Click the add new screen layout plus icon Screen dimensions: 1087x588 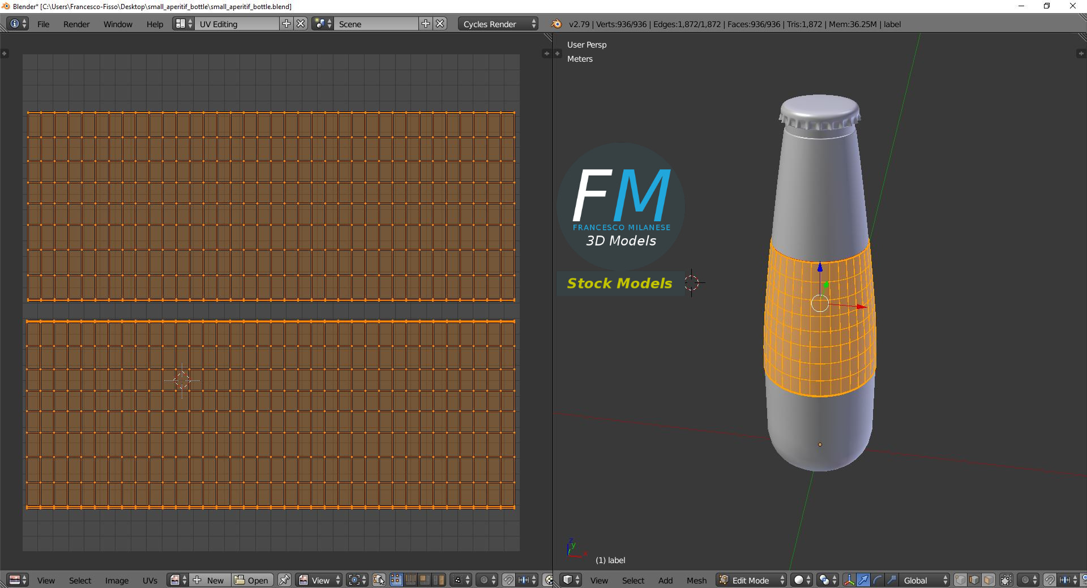(x=286, y=24)
